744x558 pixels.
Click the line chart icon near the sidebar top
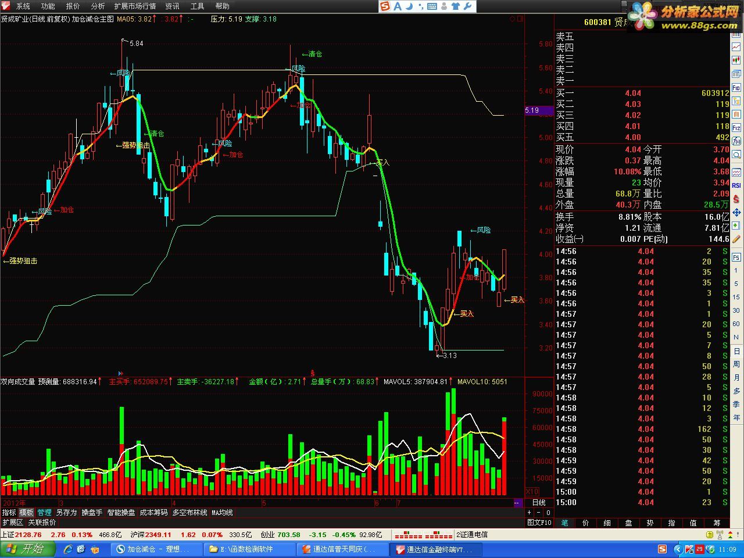pos(736,46)
